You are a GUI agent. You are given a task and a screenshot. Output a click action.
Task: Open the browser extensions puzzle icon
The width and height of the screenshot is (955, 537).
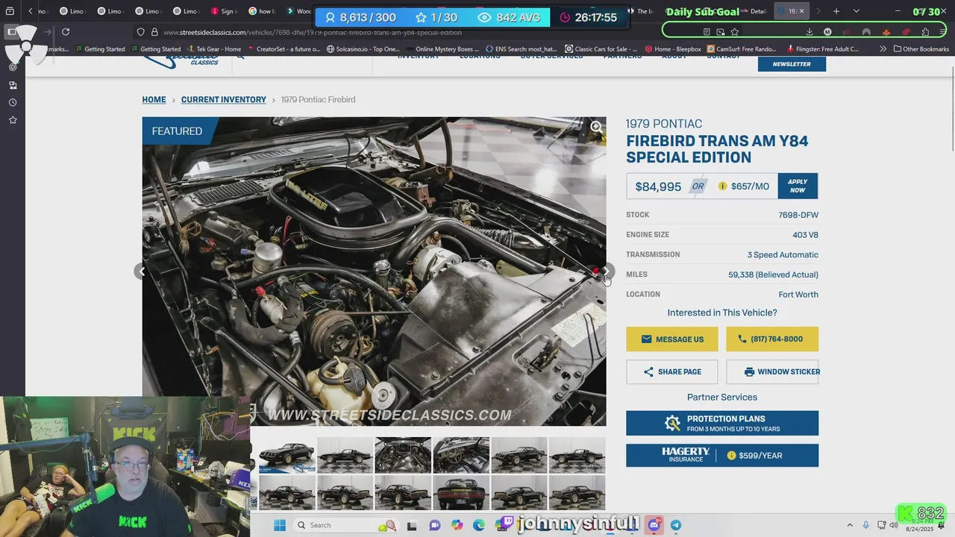[925, 32]
